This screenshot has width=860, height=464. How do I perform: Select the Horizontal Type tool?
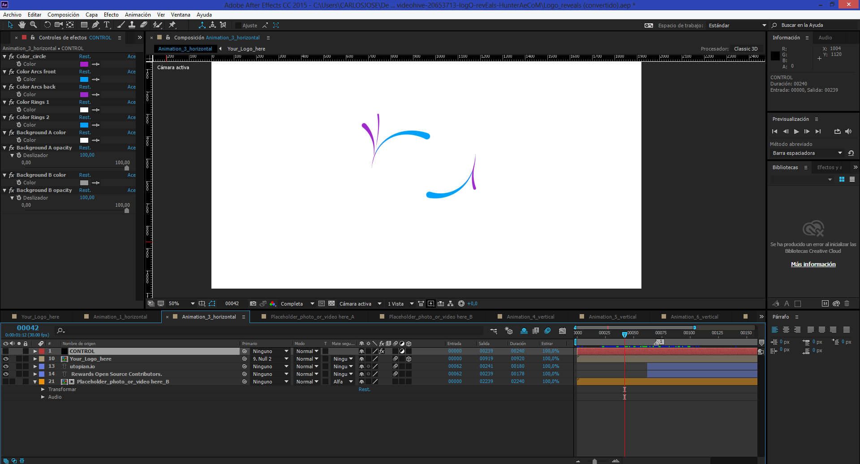[107, 25]
